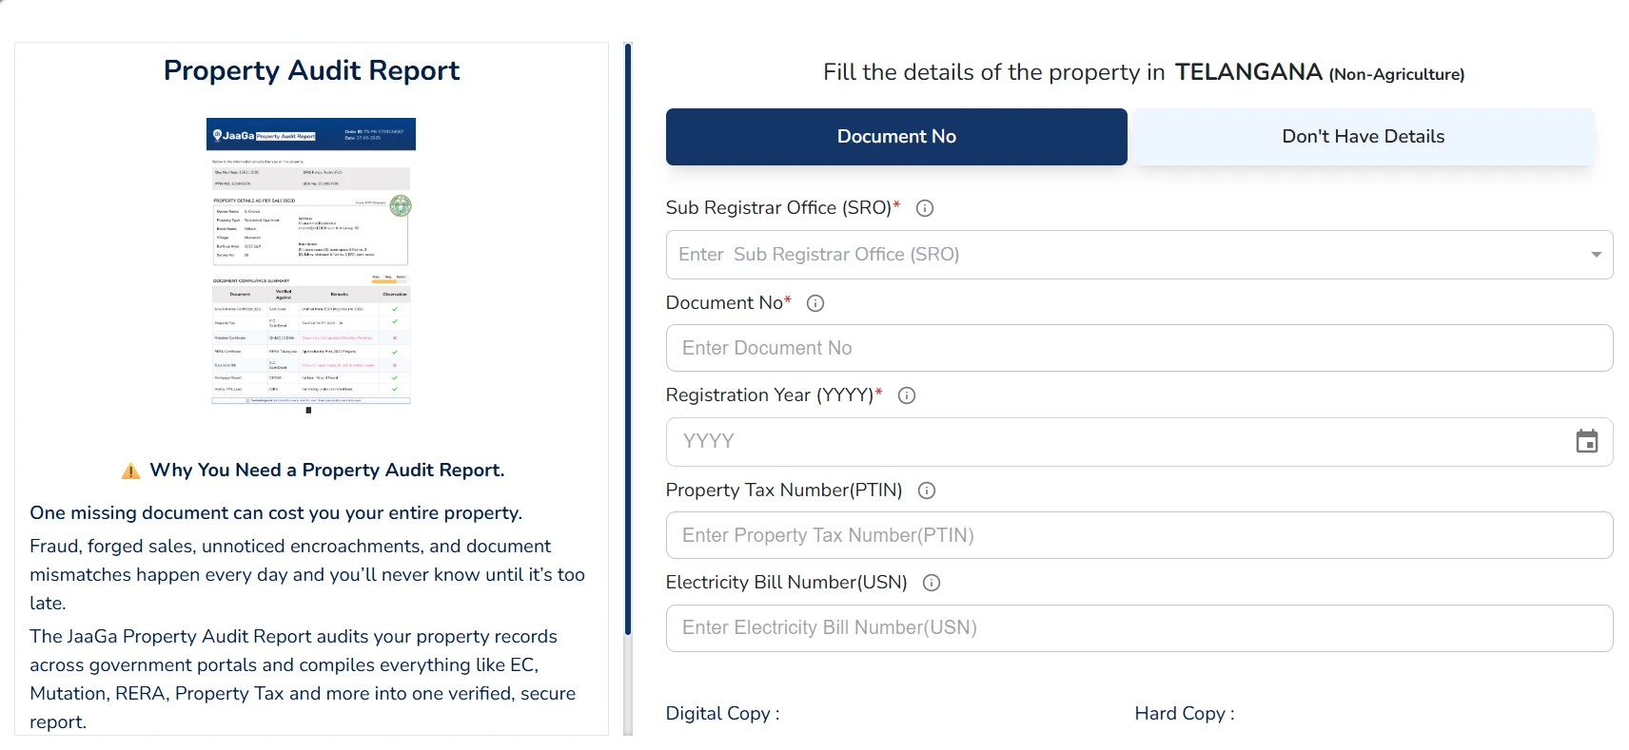The width and height of the screenshot is (1629, 750).
Task: Click info icon beside Electricity Bill Number label
Action: point(932,583)
